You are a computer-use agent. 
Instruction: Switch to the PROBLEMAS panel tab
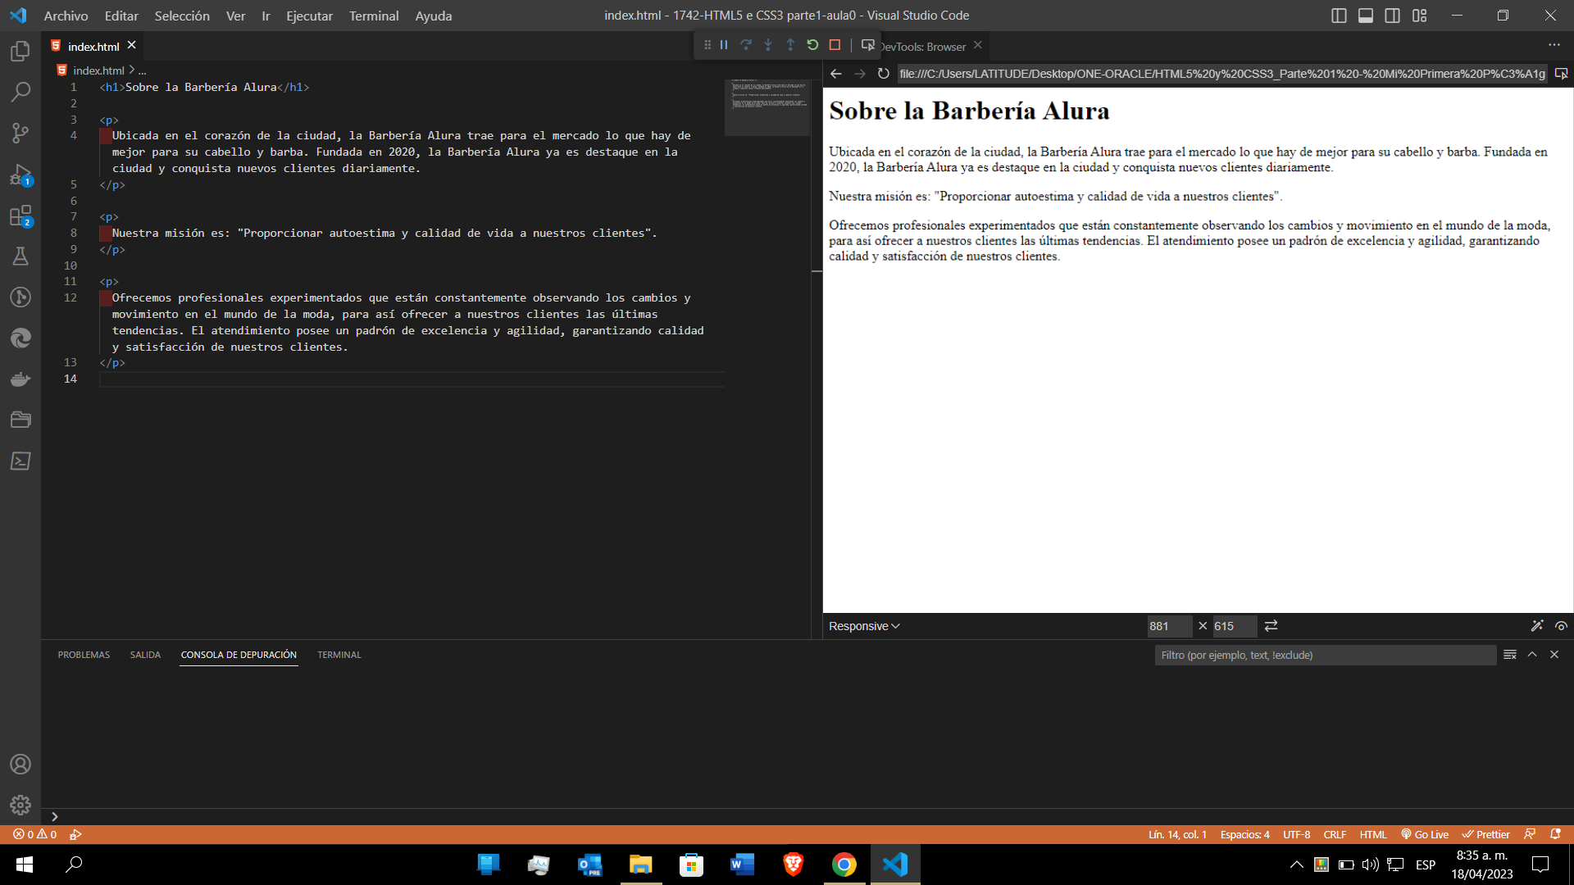tap(84, 655)
